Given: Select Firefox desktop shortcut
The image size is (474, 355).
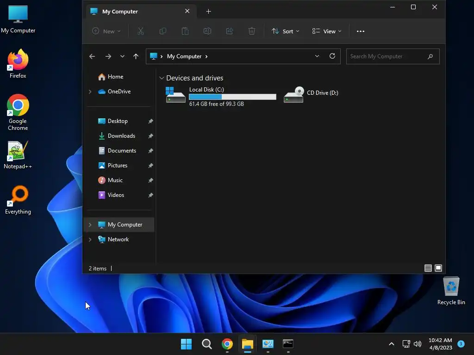Looking at the screenshot, I should 18,64.
